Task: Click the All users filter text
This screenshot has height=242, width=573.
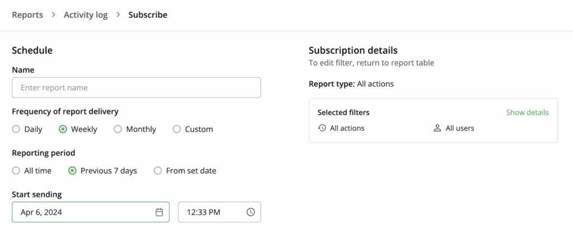Action: [x=459, y=128]
